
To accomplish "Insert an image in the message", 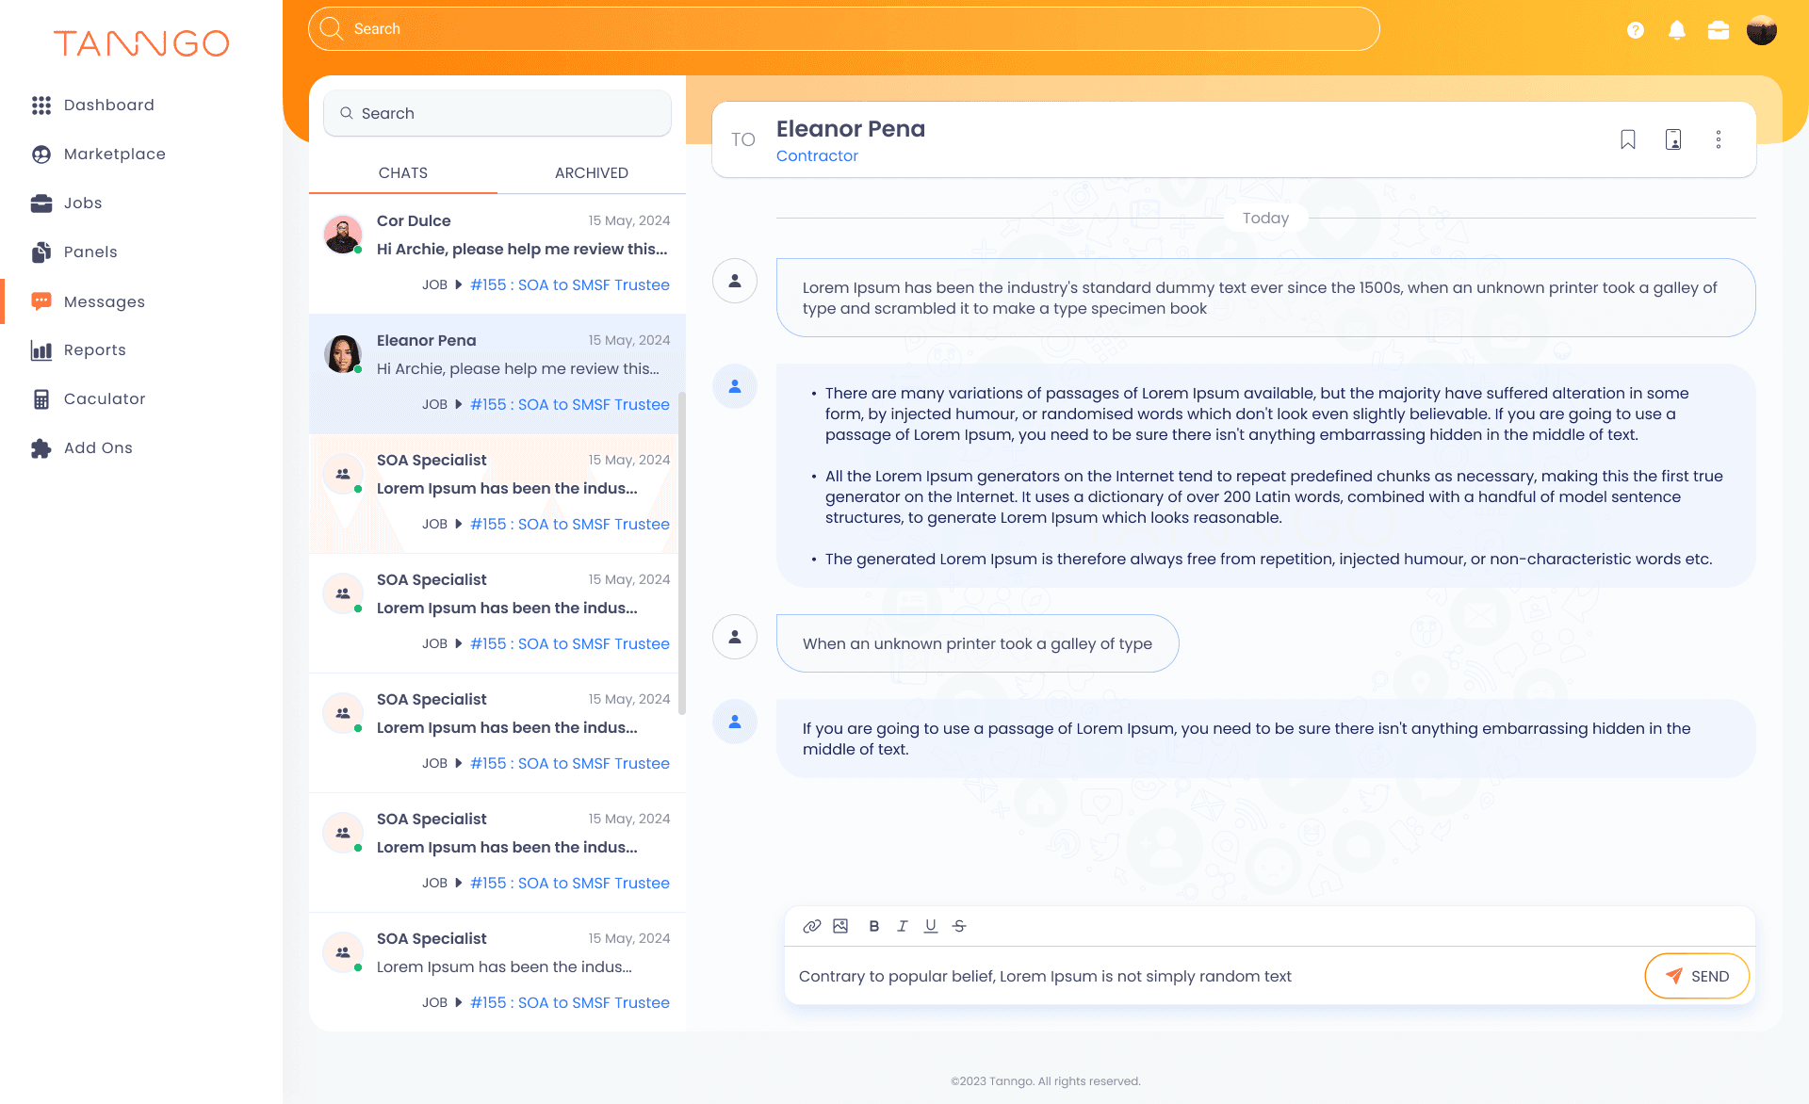I will 840,926.
